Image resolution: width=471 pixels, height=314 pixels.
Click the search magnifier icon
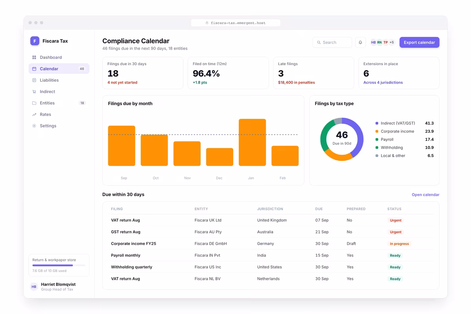click(x=318, y=42)
